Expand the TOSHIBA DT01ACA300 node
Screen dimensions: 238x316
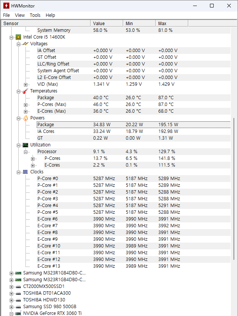coord(12,294)
